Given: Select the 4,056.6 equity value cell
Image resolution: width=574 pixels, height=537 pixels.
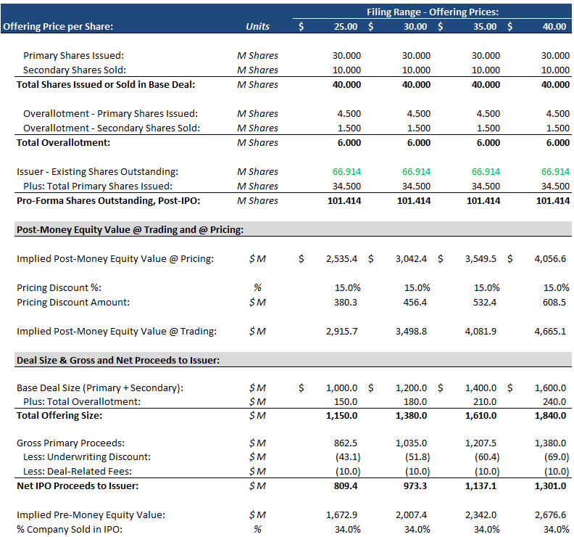Looking at the screenshot, I should tap(550, 259).
